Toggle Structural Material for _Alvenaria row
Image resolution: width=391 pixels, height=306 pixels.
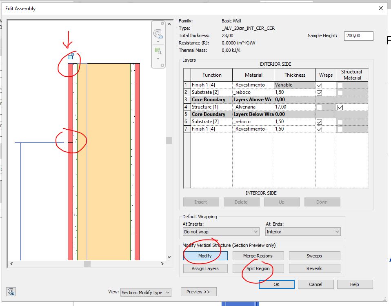(340, 107)
